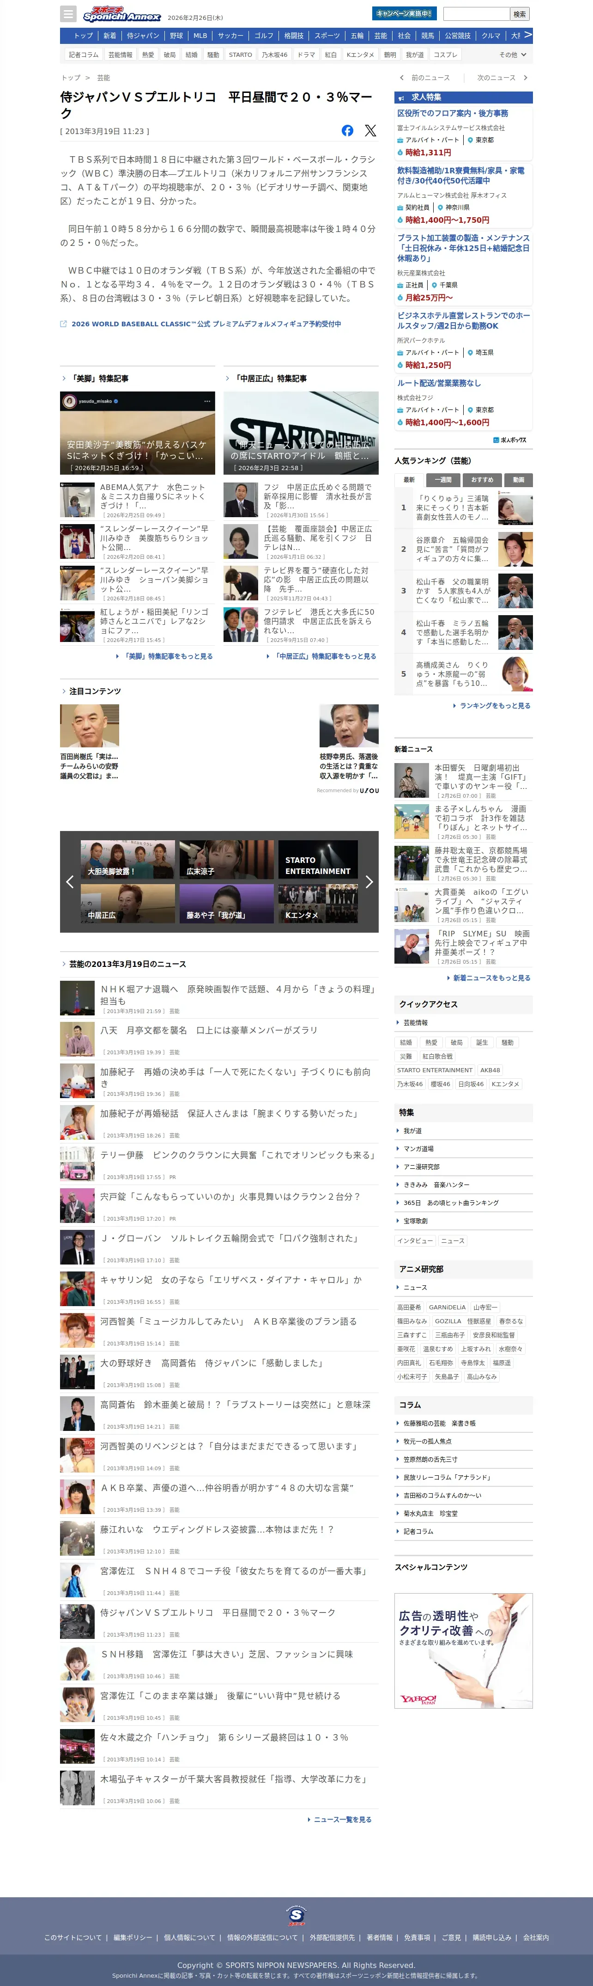Open 大胆美脚披露 carousel thumbnail

pos(128,860)
